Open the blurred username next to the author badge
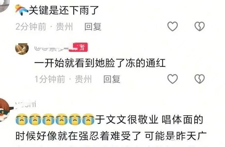 point(51,48)
